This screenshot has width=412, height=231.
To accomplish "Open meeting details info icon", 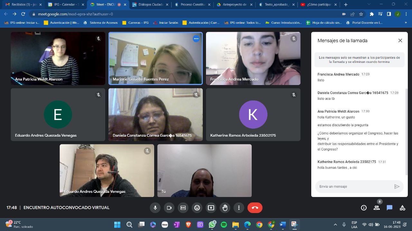I will point(364,208).
